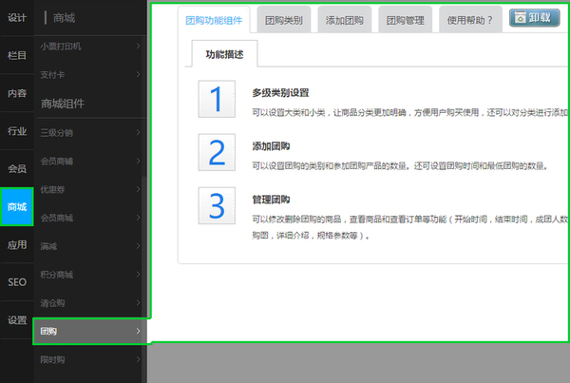Open the 栏目 section
The width and height of the screenshot is (570, 383).
[17, 56]
